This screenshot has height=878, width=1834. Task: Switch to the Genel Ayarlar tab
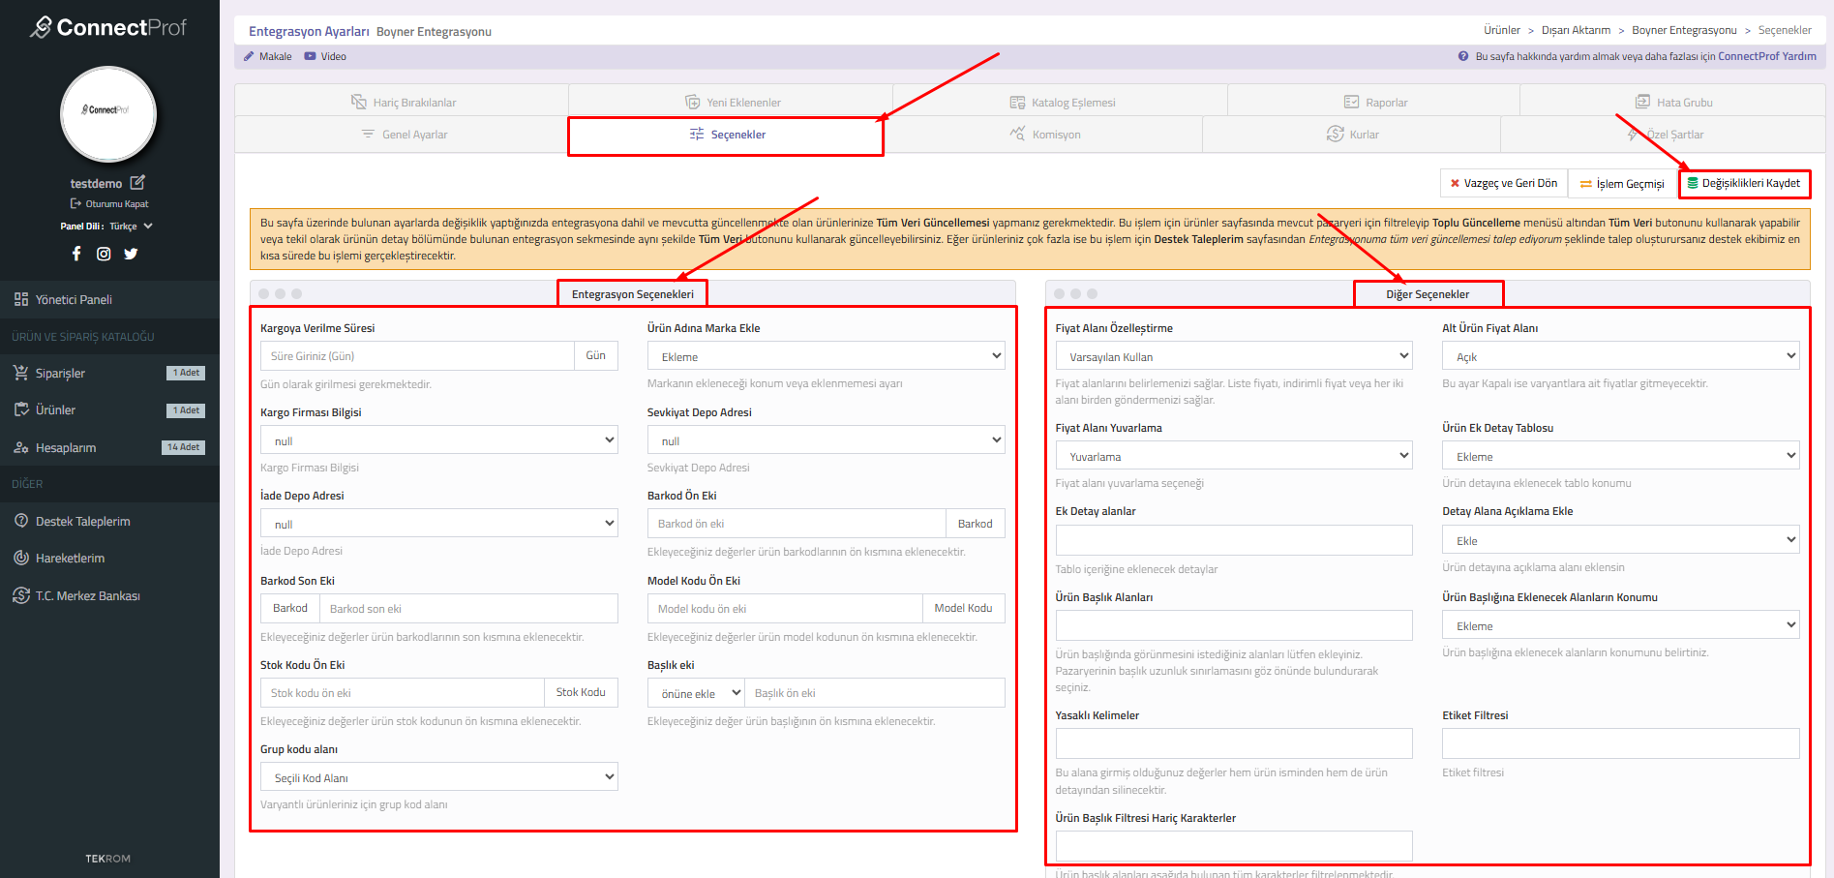pyautogui.click(x=403, y=135)
